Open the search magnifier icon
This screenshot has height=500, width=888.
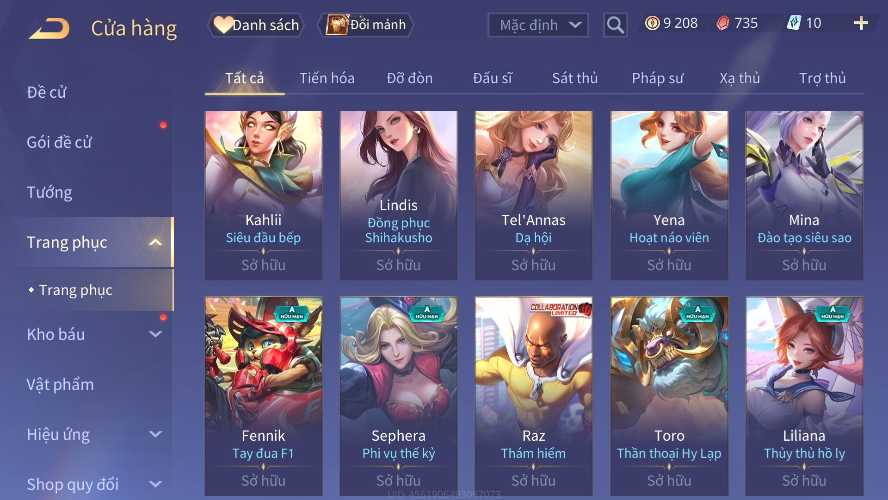pyautogui.click(x=615, y=25)
